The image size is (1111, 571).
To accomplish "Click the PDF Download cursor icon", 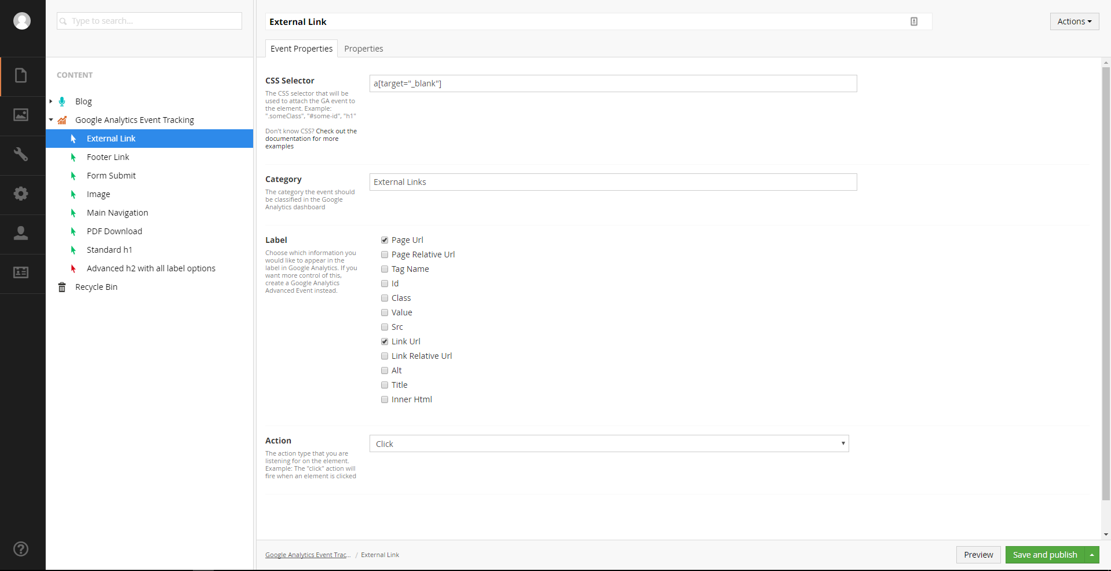I will tap(74, 231).
